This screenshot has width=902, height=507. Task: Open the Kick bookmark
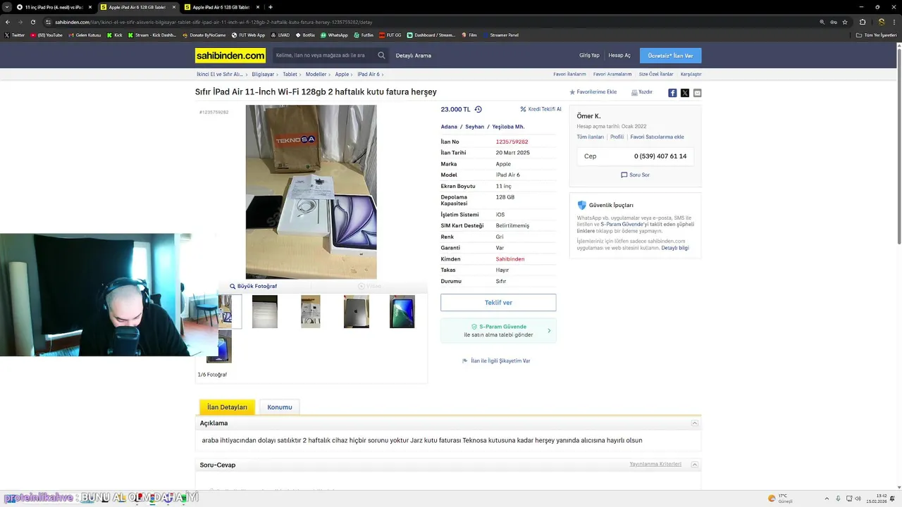point(115,35)
